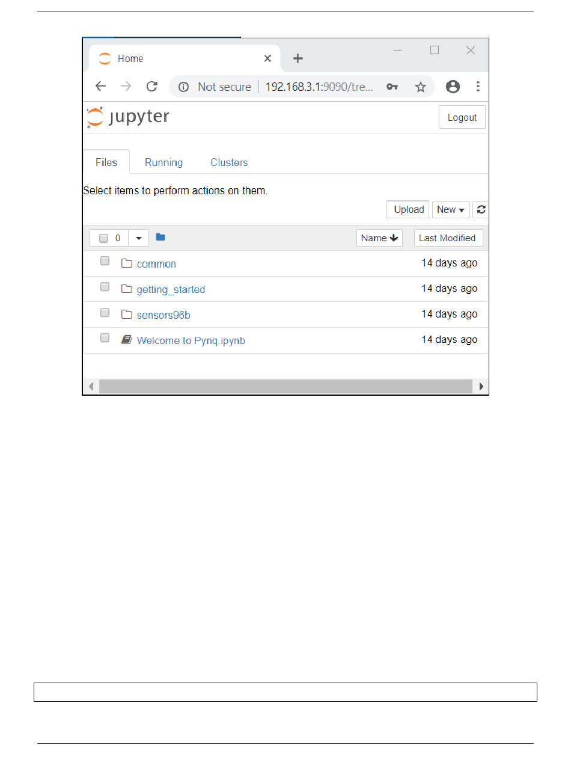Open the New dropdown menu
The height and width of the screenshot is (762, 571).
tap(451, 210)
